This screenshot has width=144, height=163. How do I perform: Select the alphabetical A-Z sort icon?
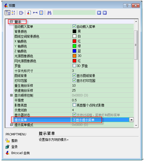[x=13, y=13]
